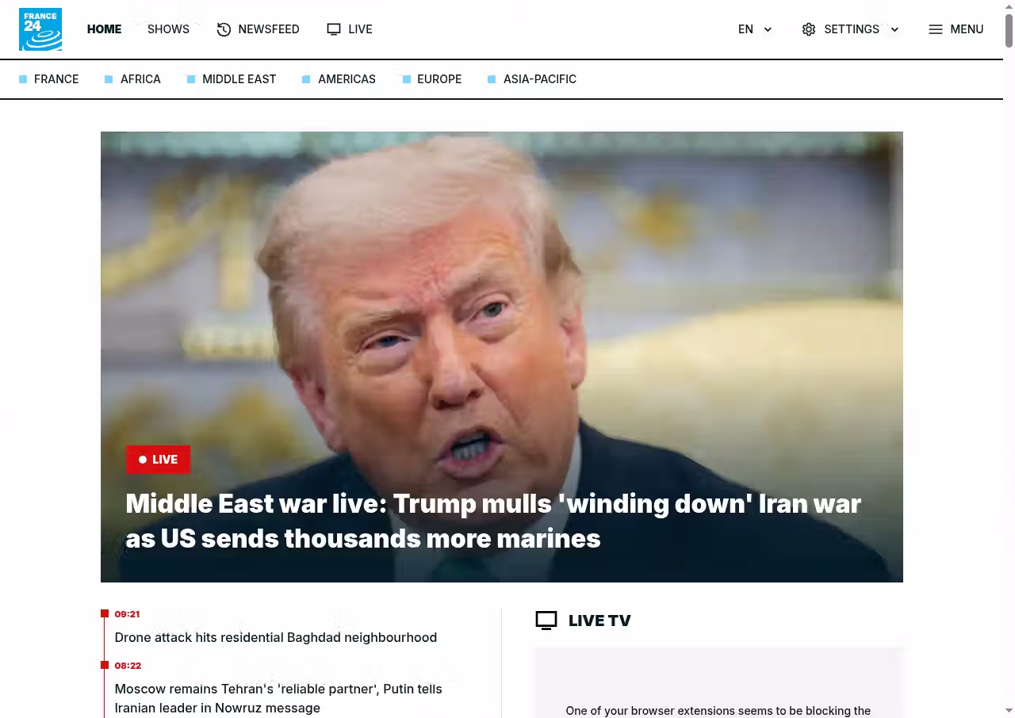
Task: Click the Live TV section monitor icon
Action: 546,621
